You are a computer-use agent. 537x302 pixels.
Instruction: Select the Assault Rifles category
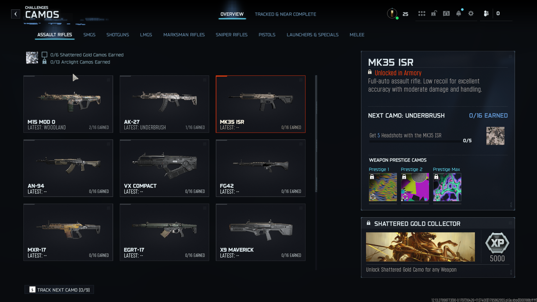pos(55,35)
